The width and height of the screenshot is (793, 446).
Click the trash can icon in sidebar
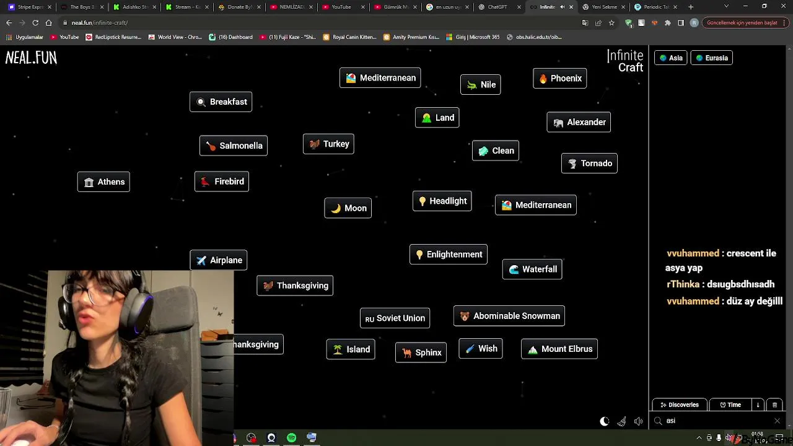coord(774,404)
